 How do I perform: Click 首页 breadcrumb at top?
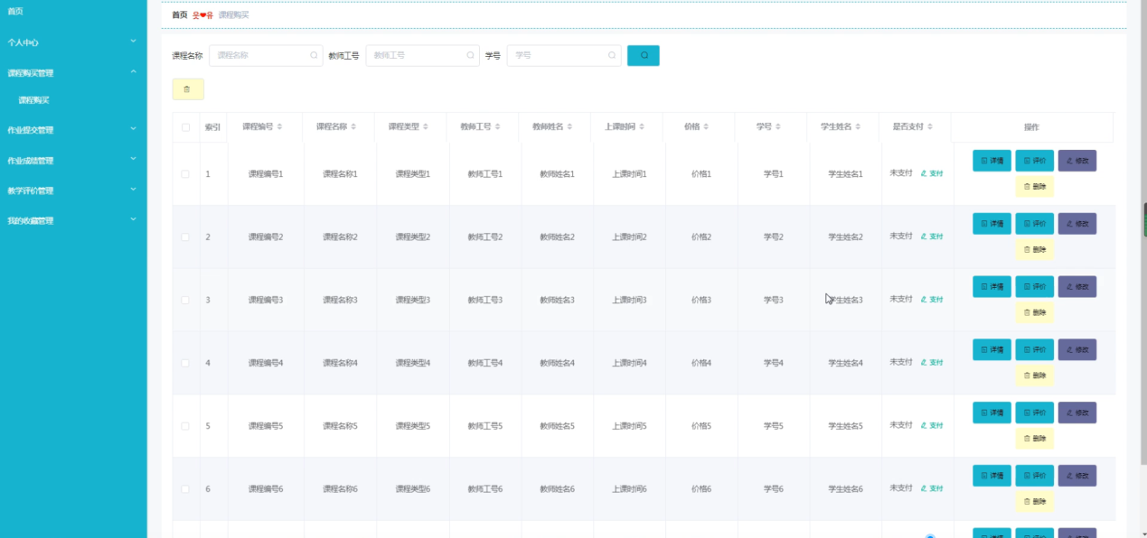(180, 15)
